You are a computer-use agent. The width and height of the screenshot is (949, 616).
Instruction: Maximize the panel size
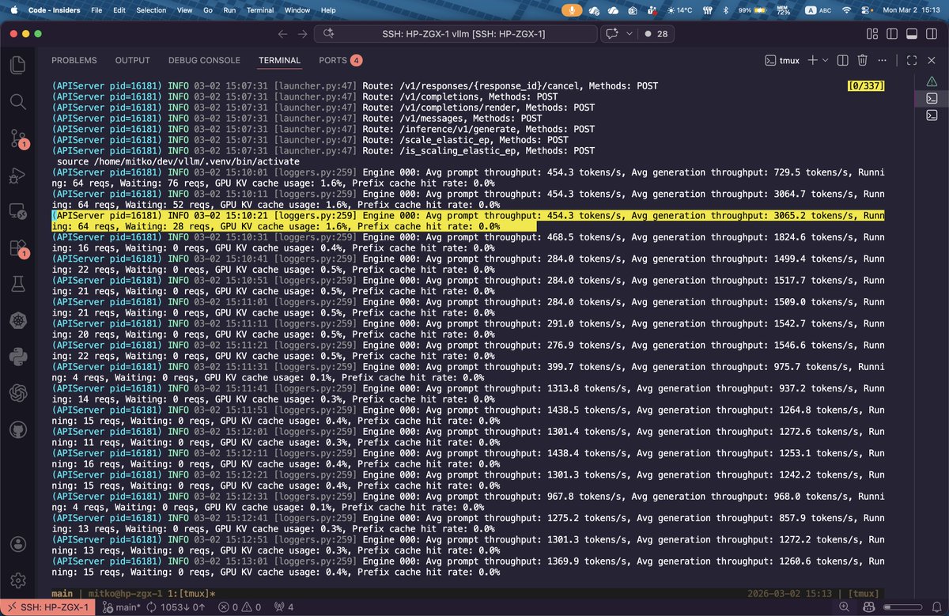pyautogui.click(x=911, y=60)
